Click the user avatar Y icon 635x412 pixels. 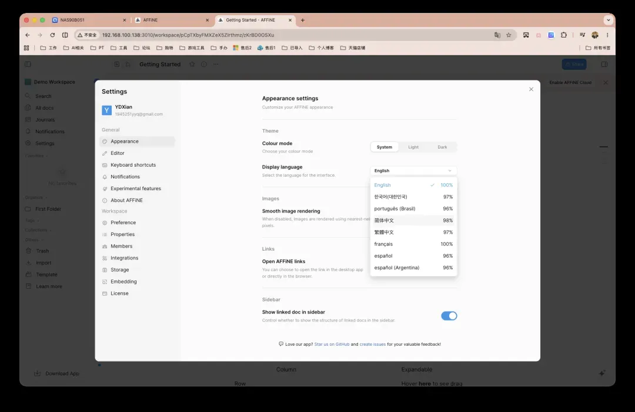[106, 110]
